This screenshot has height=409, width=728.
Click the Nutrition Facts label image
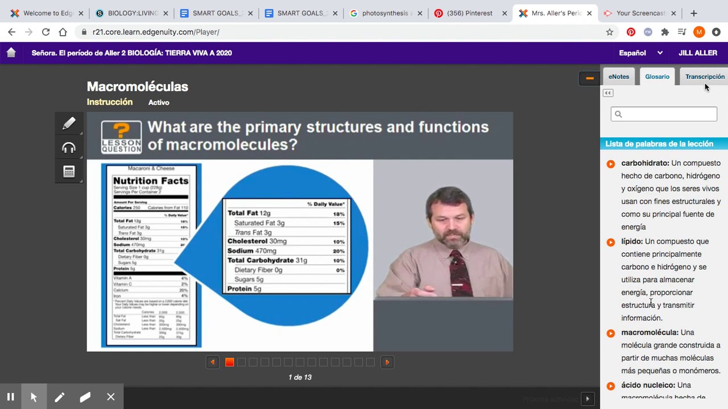151,256
